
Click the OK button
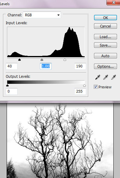tap(105, 18)
